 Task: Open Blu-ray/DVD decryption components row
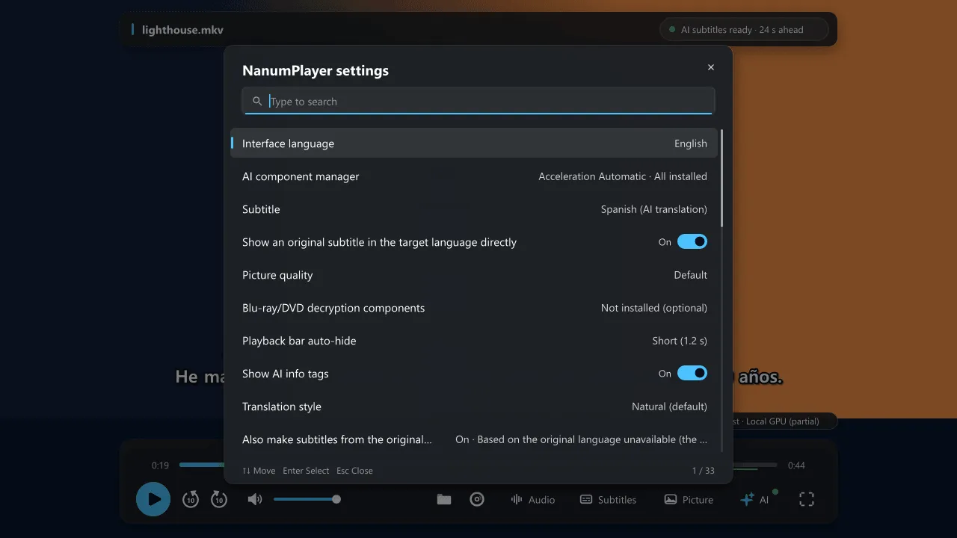pyautogui.click(x=474, y=308)
